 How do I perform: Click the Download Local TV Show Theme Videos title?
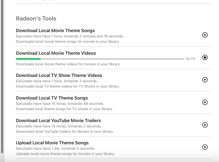(59, 76)
